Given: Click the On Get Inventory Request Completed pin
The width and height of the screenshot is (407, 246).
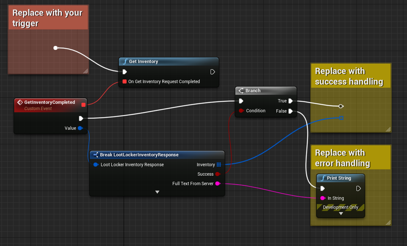Looking at the screenshot, I should click(x=125, y=82).
